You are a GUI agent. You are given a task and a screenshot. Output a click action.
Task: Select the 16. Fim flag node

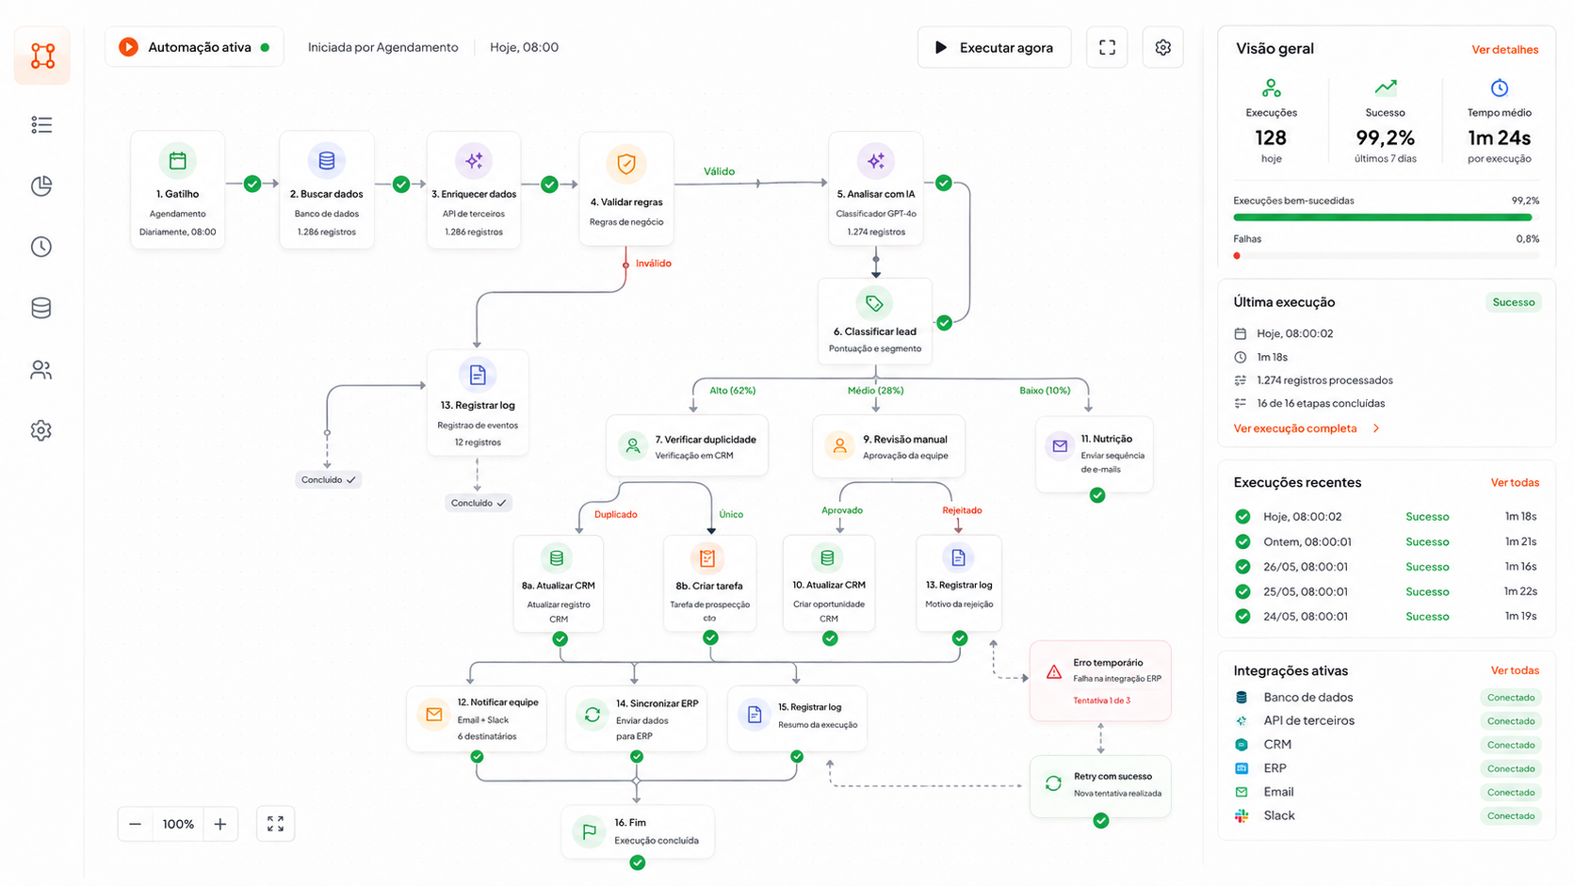click(638, 831)
